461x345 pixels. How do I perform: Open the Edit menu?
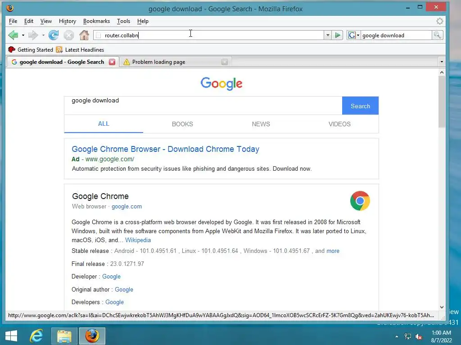coord(28,21)
